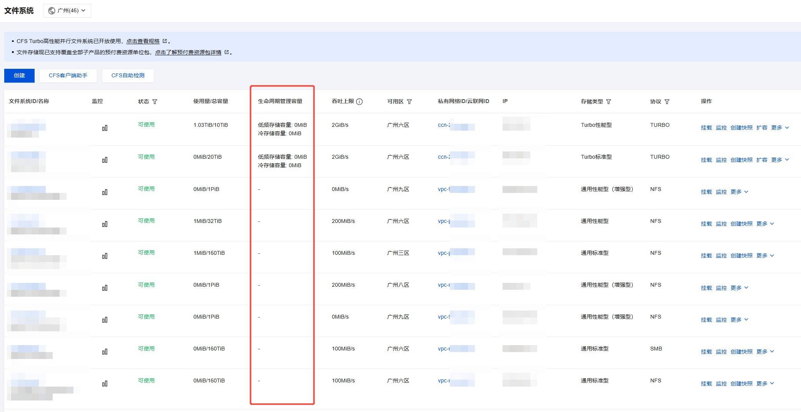
Task: Click monitoring chart icon in first row
Action: tap(105, 128)
